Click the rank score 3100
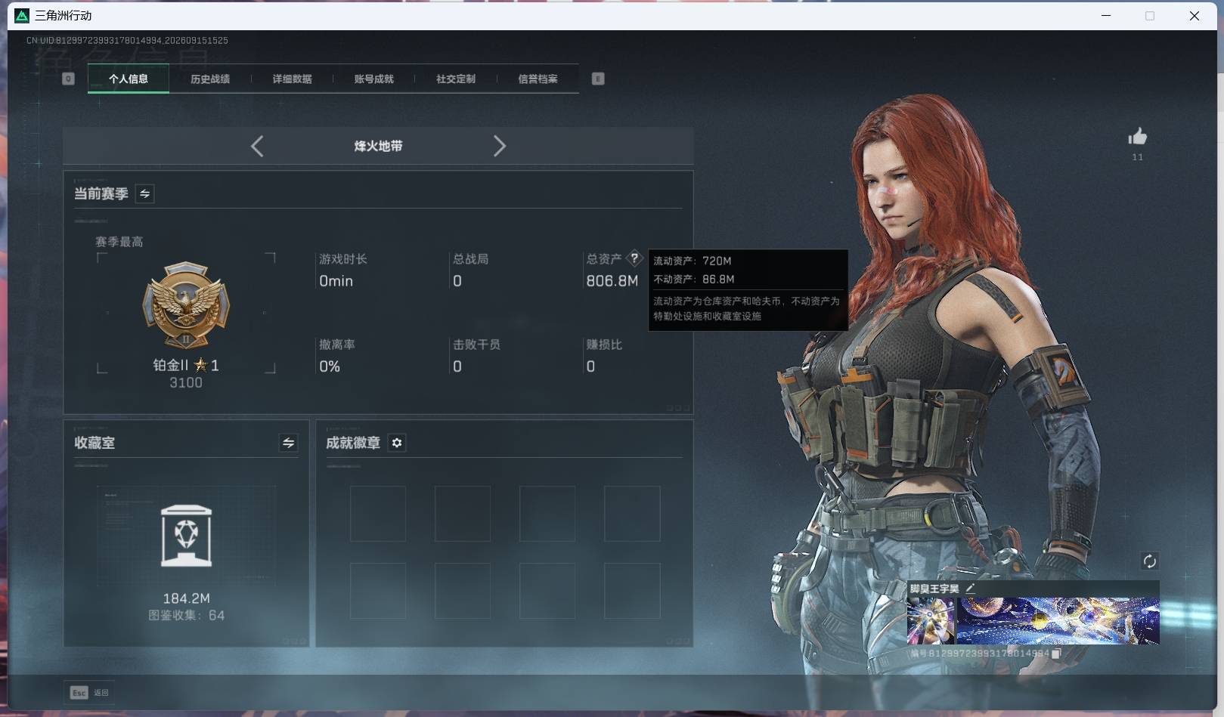The width and height of the screenshot is (1224, 717). pyautogui.click(x=186, y=382)
